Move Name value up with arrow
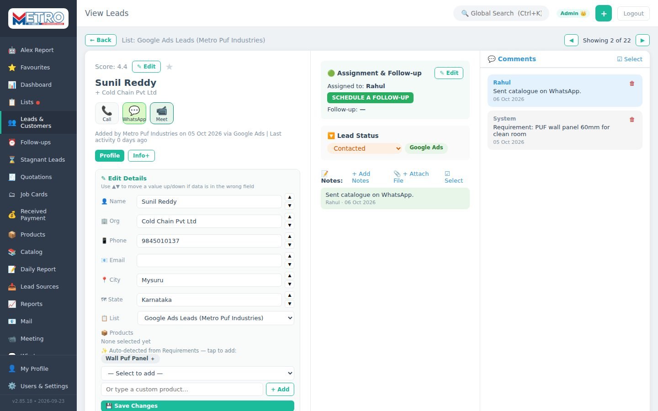This screenshot has width=658, height=411. pos(290,197)
